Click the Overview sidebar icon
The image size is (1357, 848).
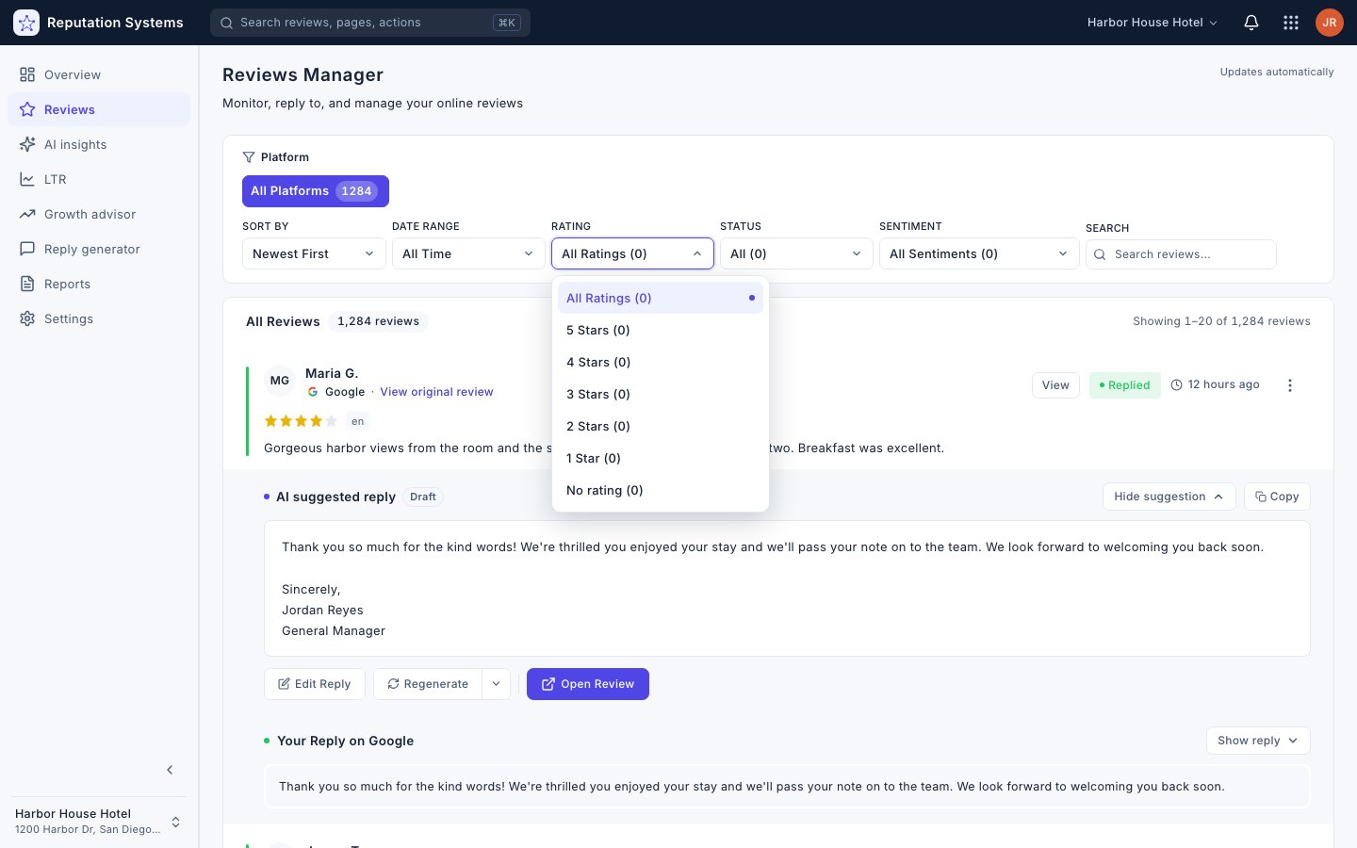[x=27, y=74]
